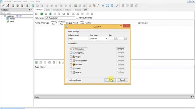Click the Tile windows icon
The height and width of the screenshot is (109, 195).
(123, 5)
